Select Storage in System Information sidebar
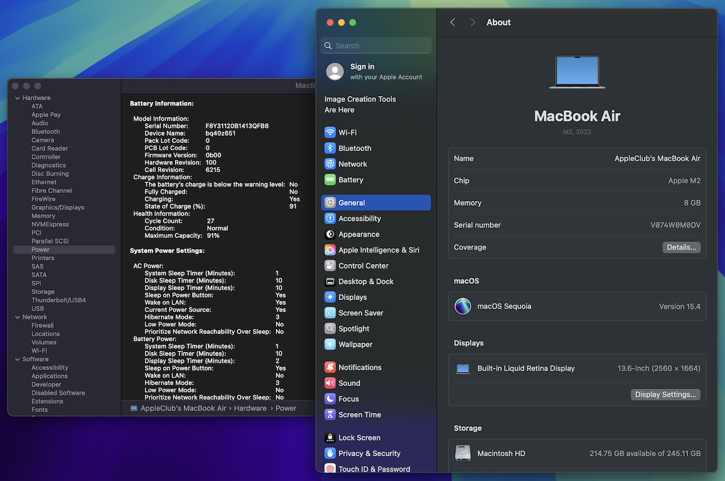Viewport: 725px width, 481px height. pos(43,292)
